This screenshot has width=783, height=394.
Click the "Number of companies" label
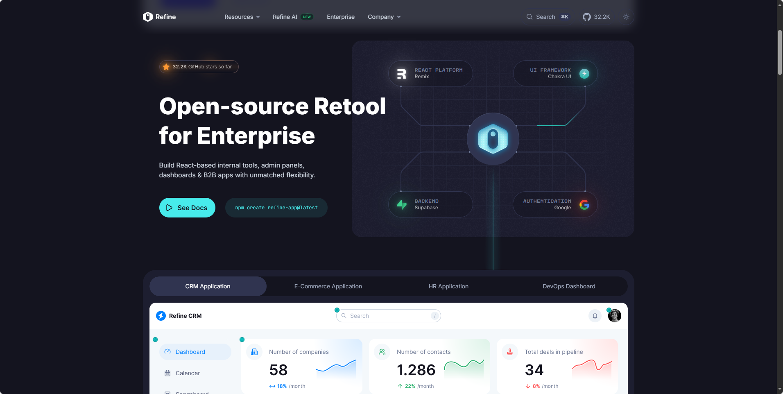coord(299,352)
